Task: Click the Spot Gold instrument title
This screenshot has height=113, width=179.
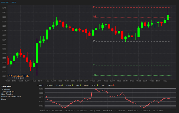Action: (6, 87)
